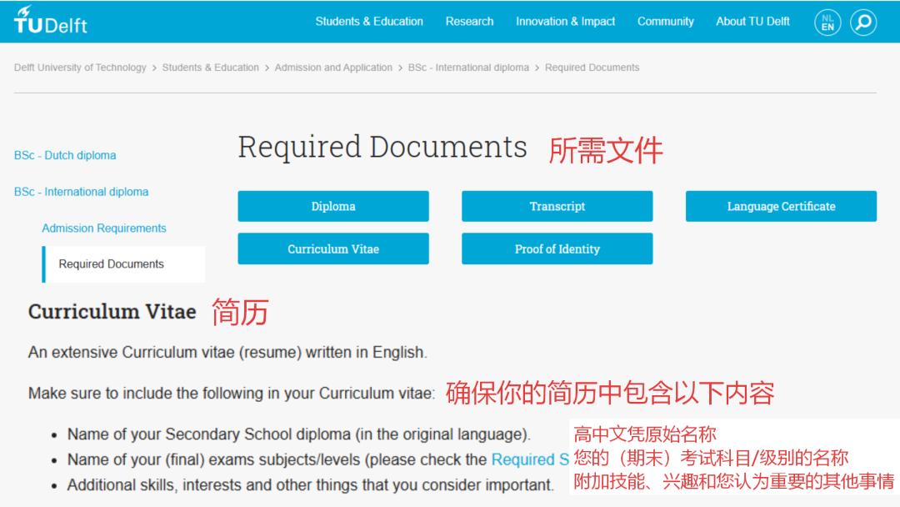Screen dimensions: 900x507
Task: Click Delft University of Technology breadcrumb link
Action: point(80,68)
